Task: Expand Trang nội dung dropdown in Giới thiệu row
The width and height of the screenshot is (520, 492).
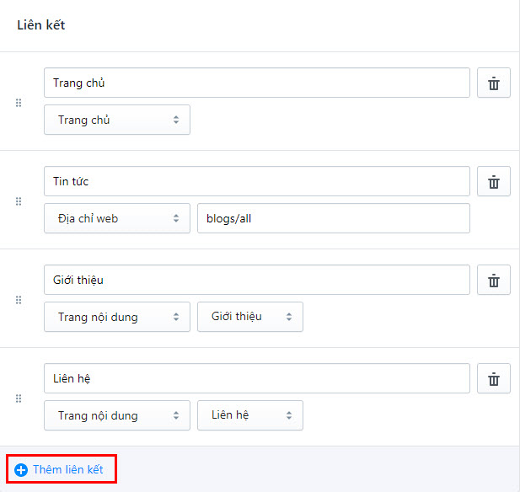Action: click(x=117, y=317)
